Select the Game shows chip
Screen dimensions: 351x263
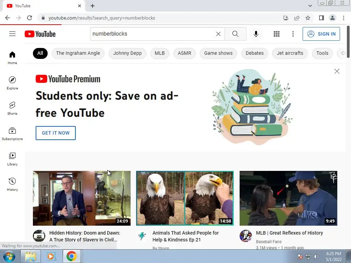tap(218, 53)
